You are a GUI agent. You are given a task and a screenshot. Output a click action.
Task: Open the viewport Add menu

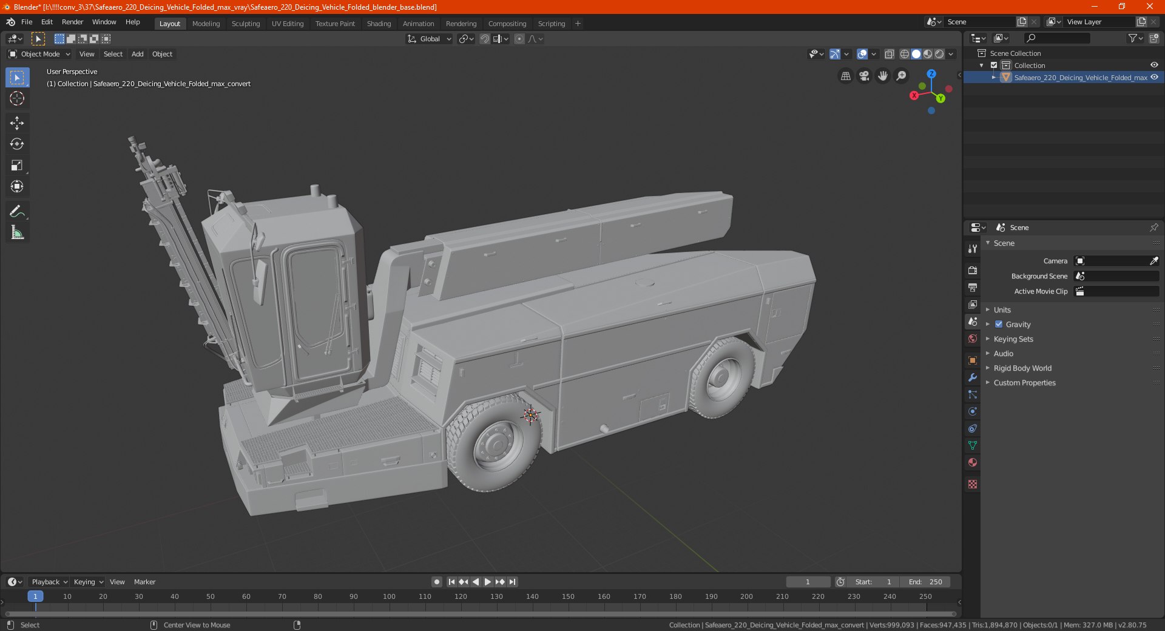pyautogui.click(x=138, y=54)
